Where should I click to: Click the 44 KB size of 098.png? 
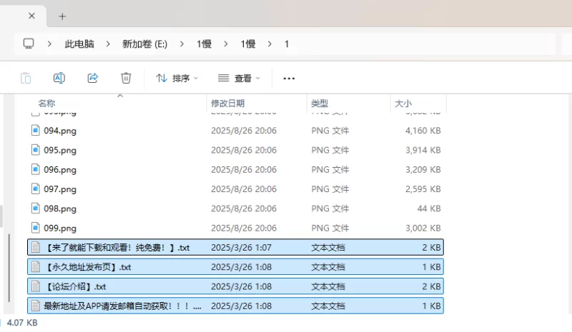click(x=429, y=208)
